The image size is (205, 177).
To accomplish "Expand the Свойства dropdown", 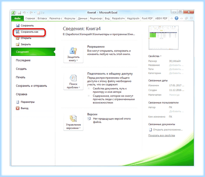I will click(x=155, y=56).
